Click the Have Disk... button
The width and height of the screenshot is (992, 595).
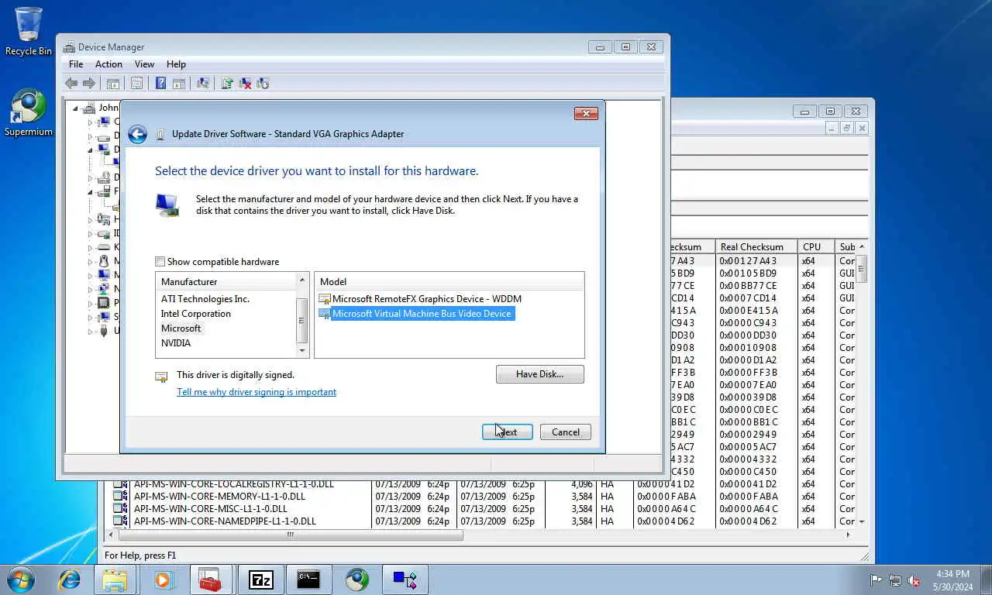[x=539, y=374]
